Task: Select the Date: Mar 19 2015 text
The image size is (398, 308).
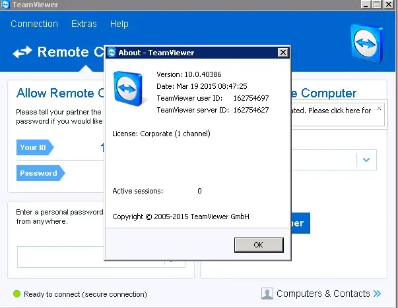Action: click(x=201, y=86)
